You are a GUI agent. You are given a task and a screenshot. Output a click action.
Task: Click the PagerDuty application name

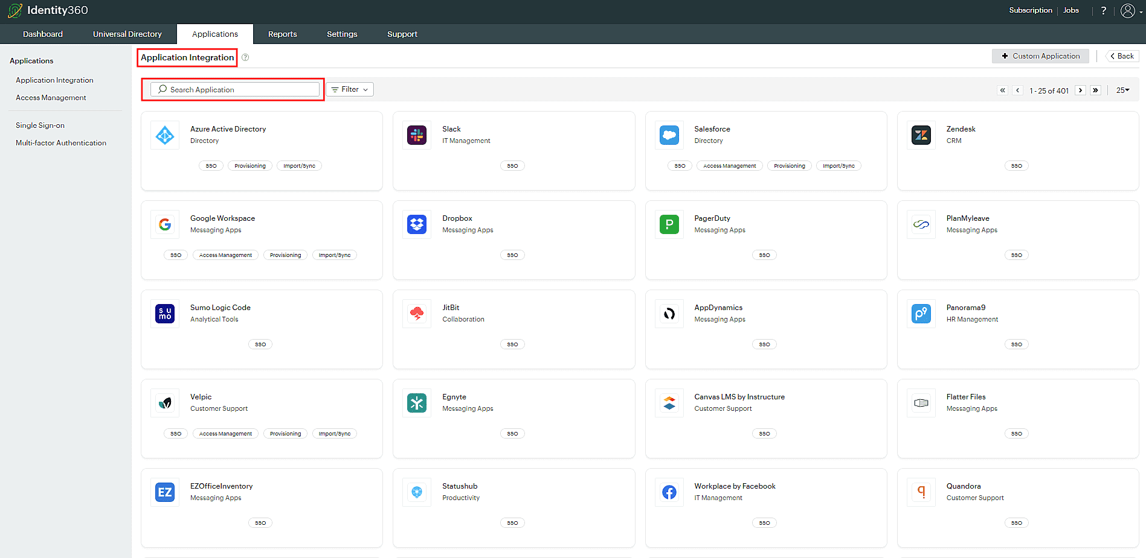(712, 218)
